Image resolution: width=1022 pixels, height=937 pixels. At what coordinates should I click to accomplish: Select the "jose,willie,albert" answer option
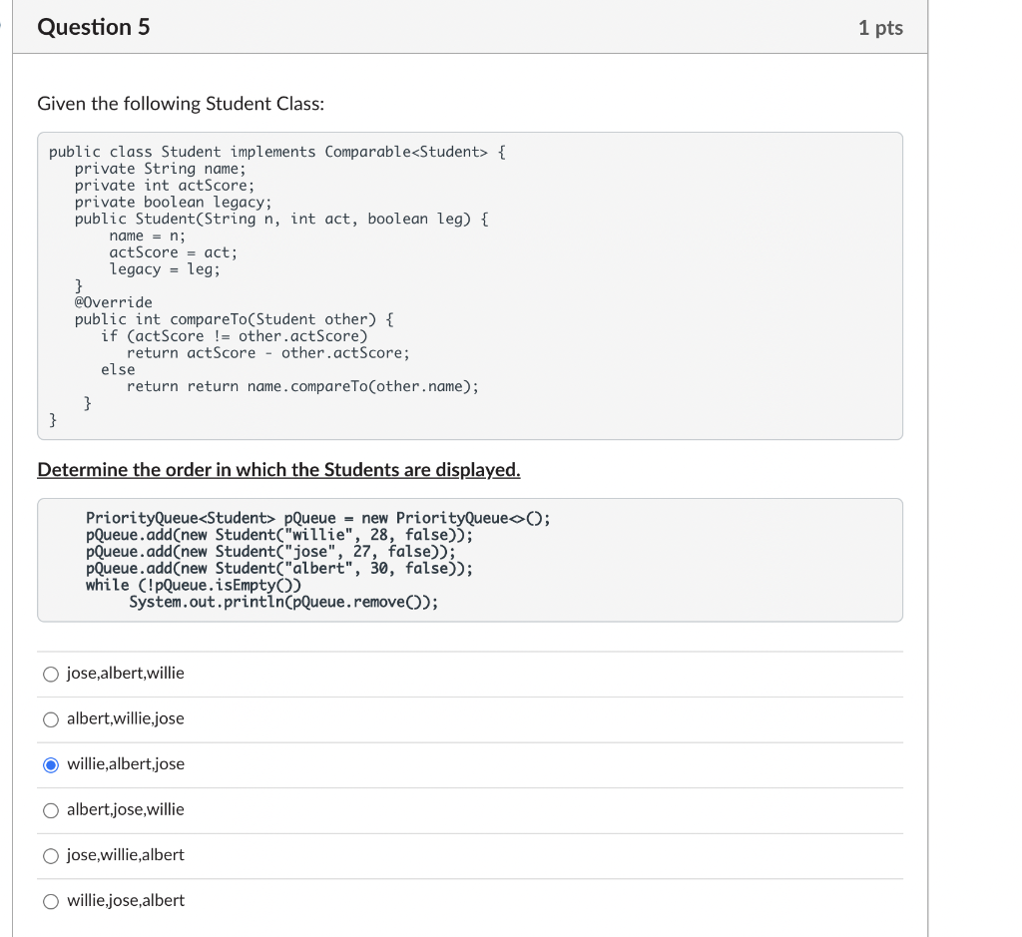pyautogui.click(x=51, y=855)
